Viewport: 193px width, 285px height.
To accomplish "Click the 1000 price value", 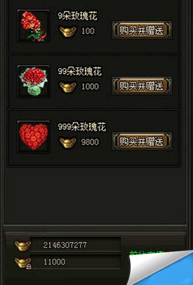I will [90, 86].
